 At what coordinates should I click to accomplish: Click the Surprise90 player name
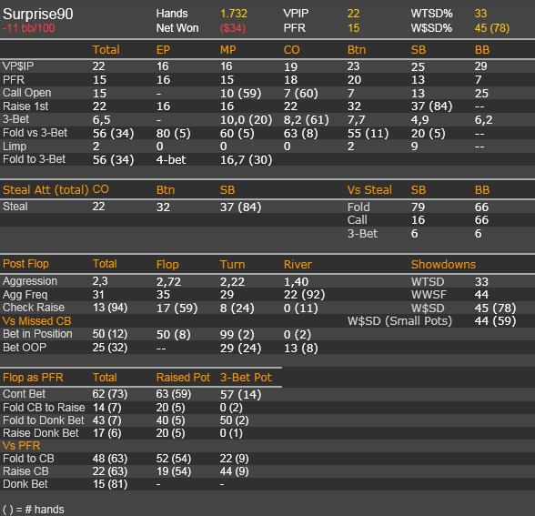[x=38, y=14]
